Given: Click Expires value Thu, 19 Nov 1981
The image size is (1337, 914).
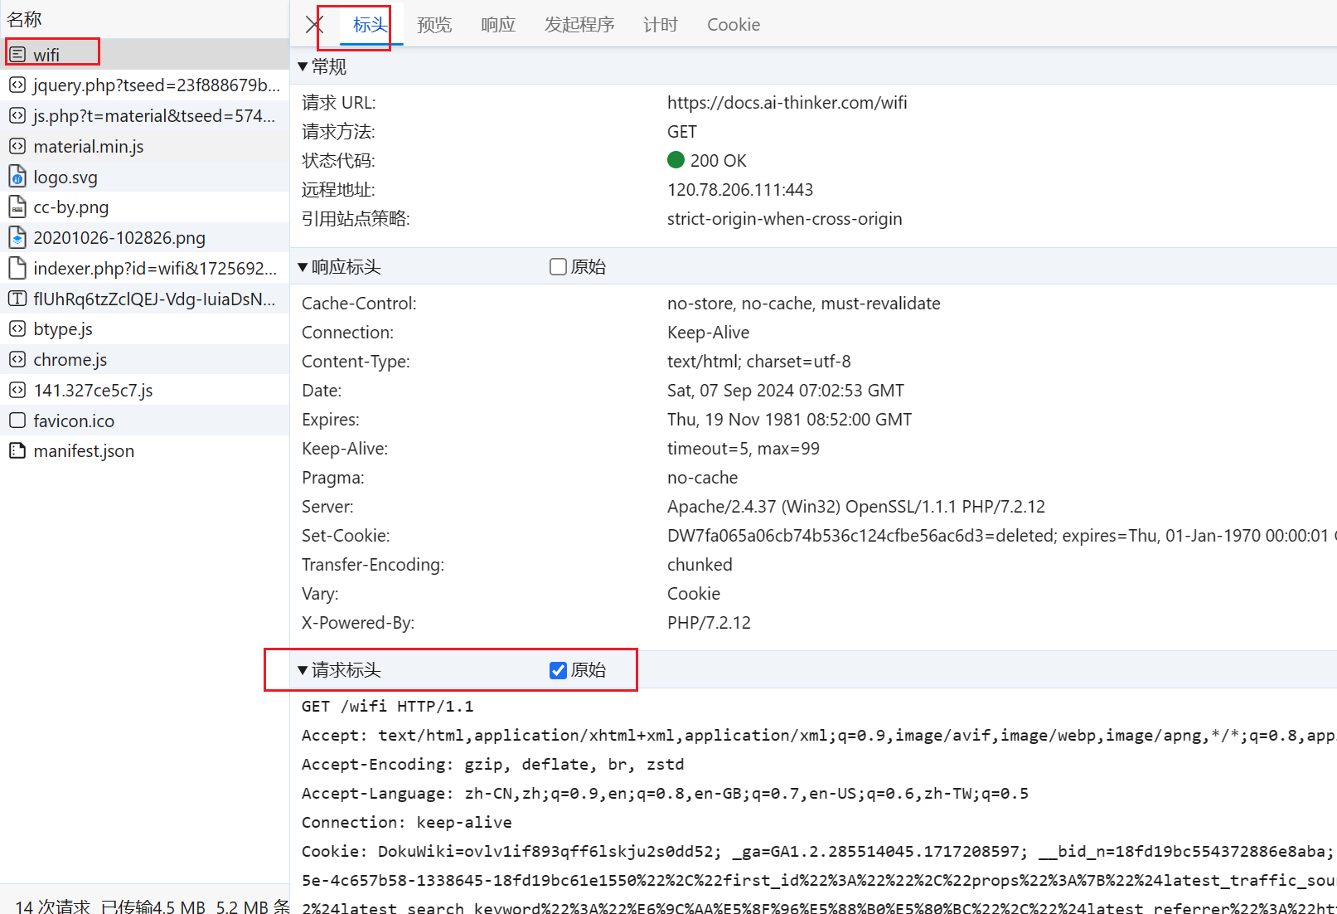Looking at the screenshot, I should [x=789, y=419].
